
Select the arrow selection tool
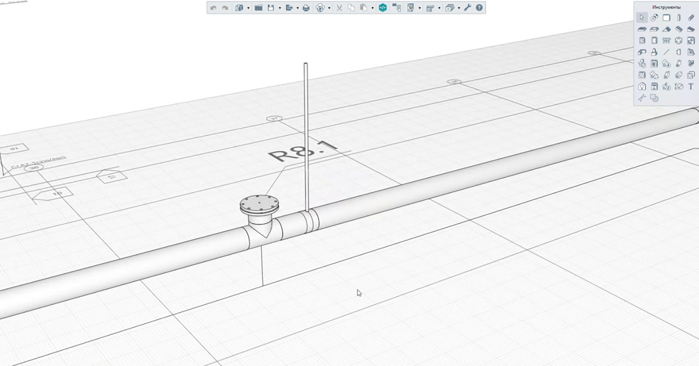tap(641, 18)
